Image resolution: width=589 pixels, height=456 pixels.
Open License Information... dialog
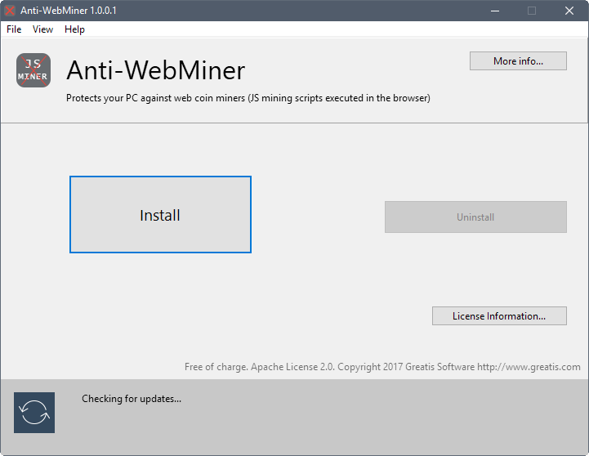tap(499, 316)
